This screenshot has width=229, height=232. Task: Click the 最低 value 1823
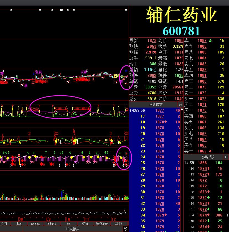pos(179,64)
